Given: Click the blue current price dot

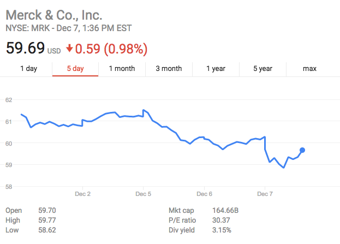Looking at the screenshot, I should 302,150.
